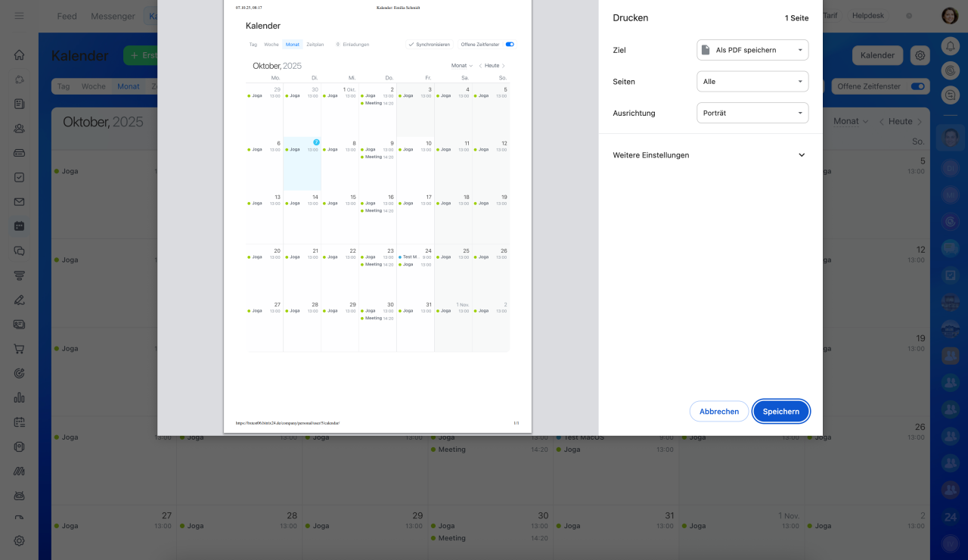Select day 26 in background calendar
This screenshot has height=560, width=968.
coord(920,428)
